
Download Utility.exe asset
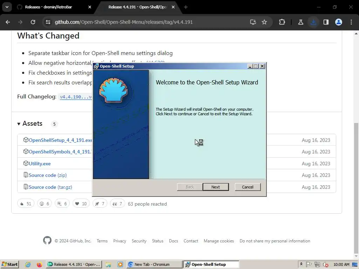coord(40,164)
